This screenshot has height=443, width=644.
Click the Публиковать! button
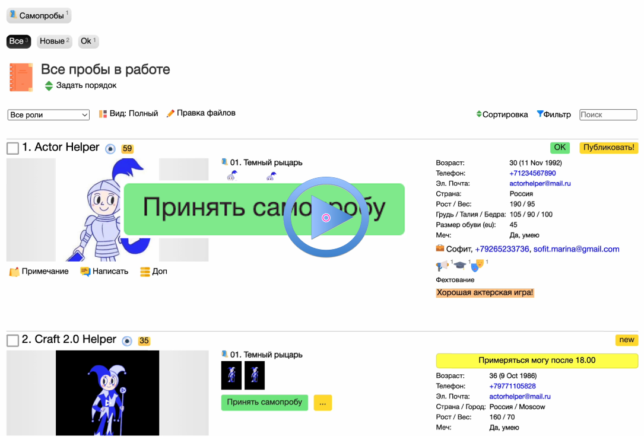click(608, 148)
